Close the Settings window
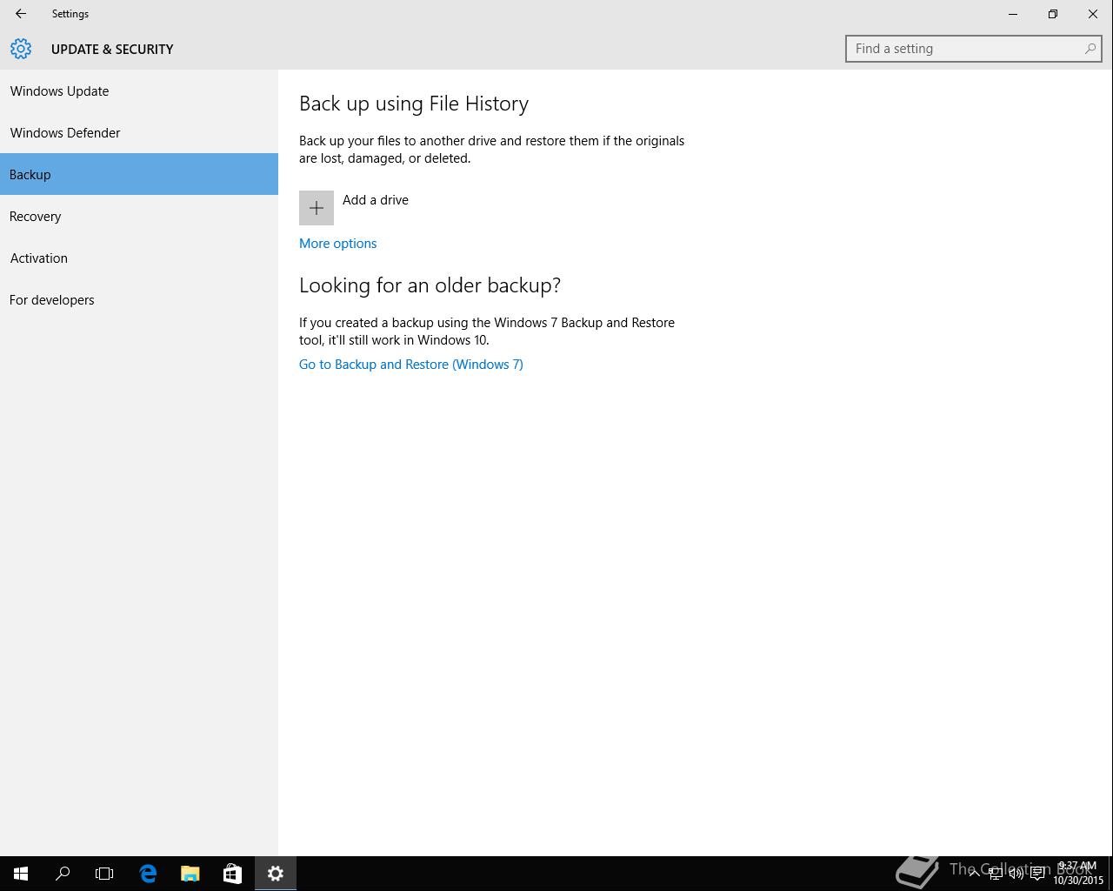This screenshot has width=1113, height=891. [1093, 14]
